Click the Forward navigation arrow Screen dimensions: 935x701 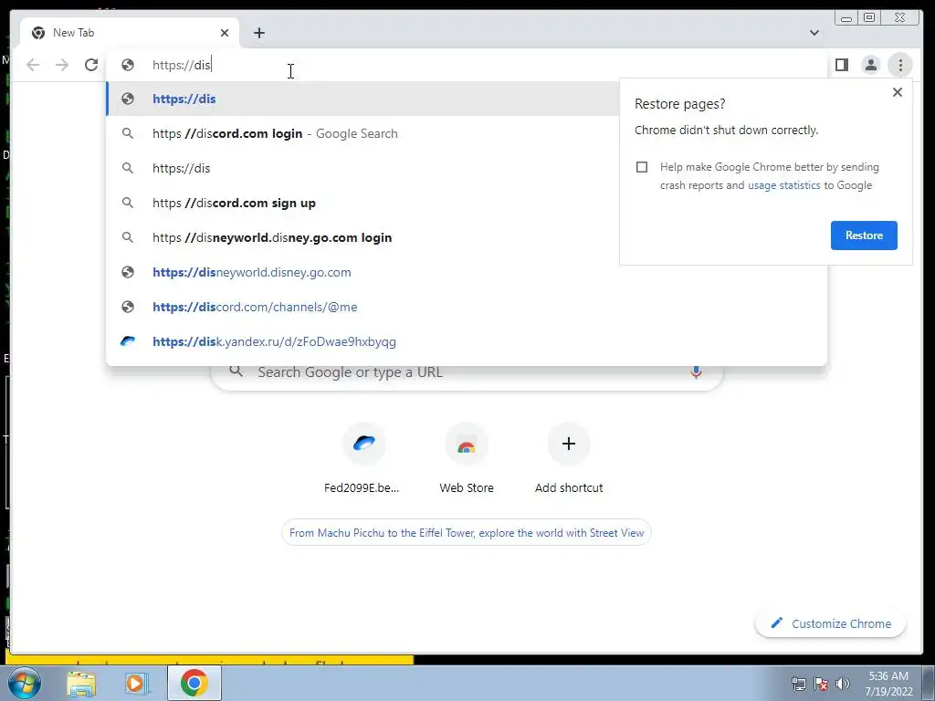[x=62, y=65]
